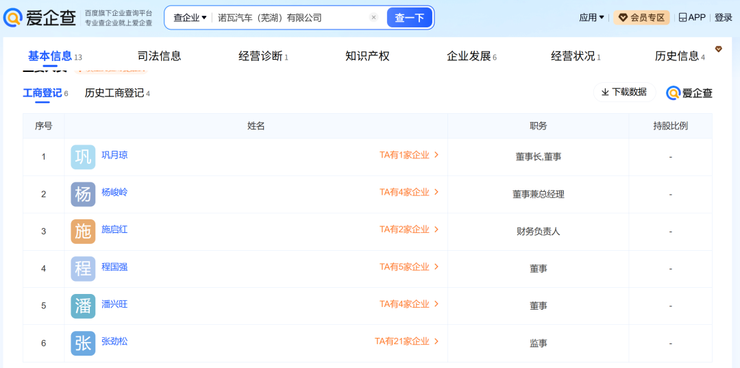This screenshot has width=740, height=368.
Task: Click the 潘 avatar icon for 潘兴旺
Action: pyautogui.click(x=83, y=306)
